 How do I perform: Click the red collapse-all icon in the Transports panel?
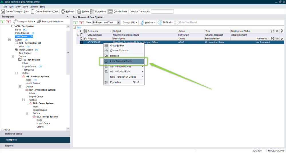coord(8,21)
